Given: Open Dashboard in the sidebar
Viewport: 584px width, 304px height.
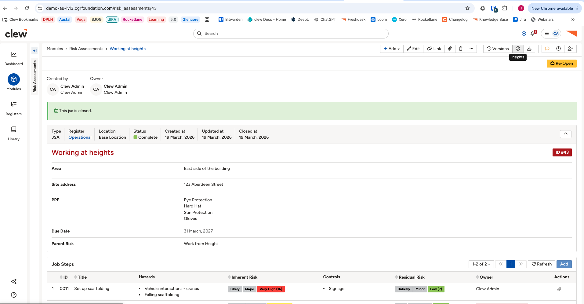Looking at the screenshot, I should [x=14, y=58].
